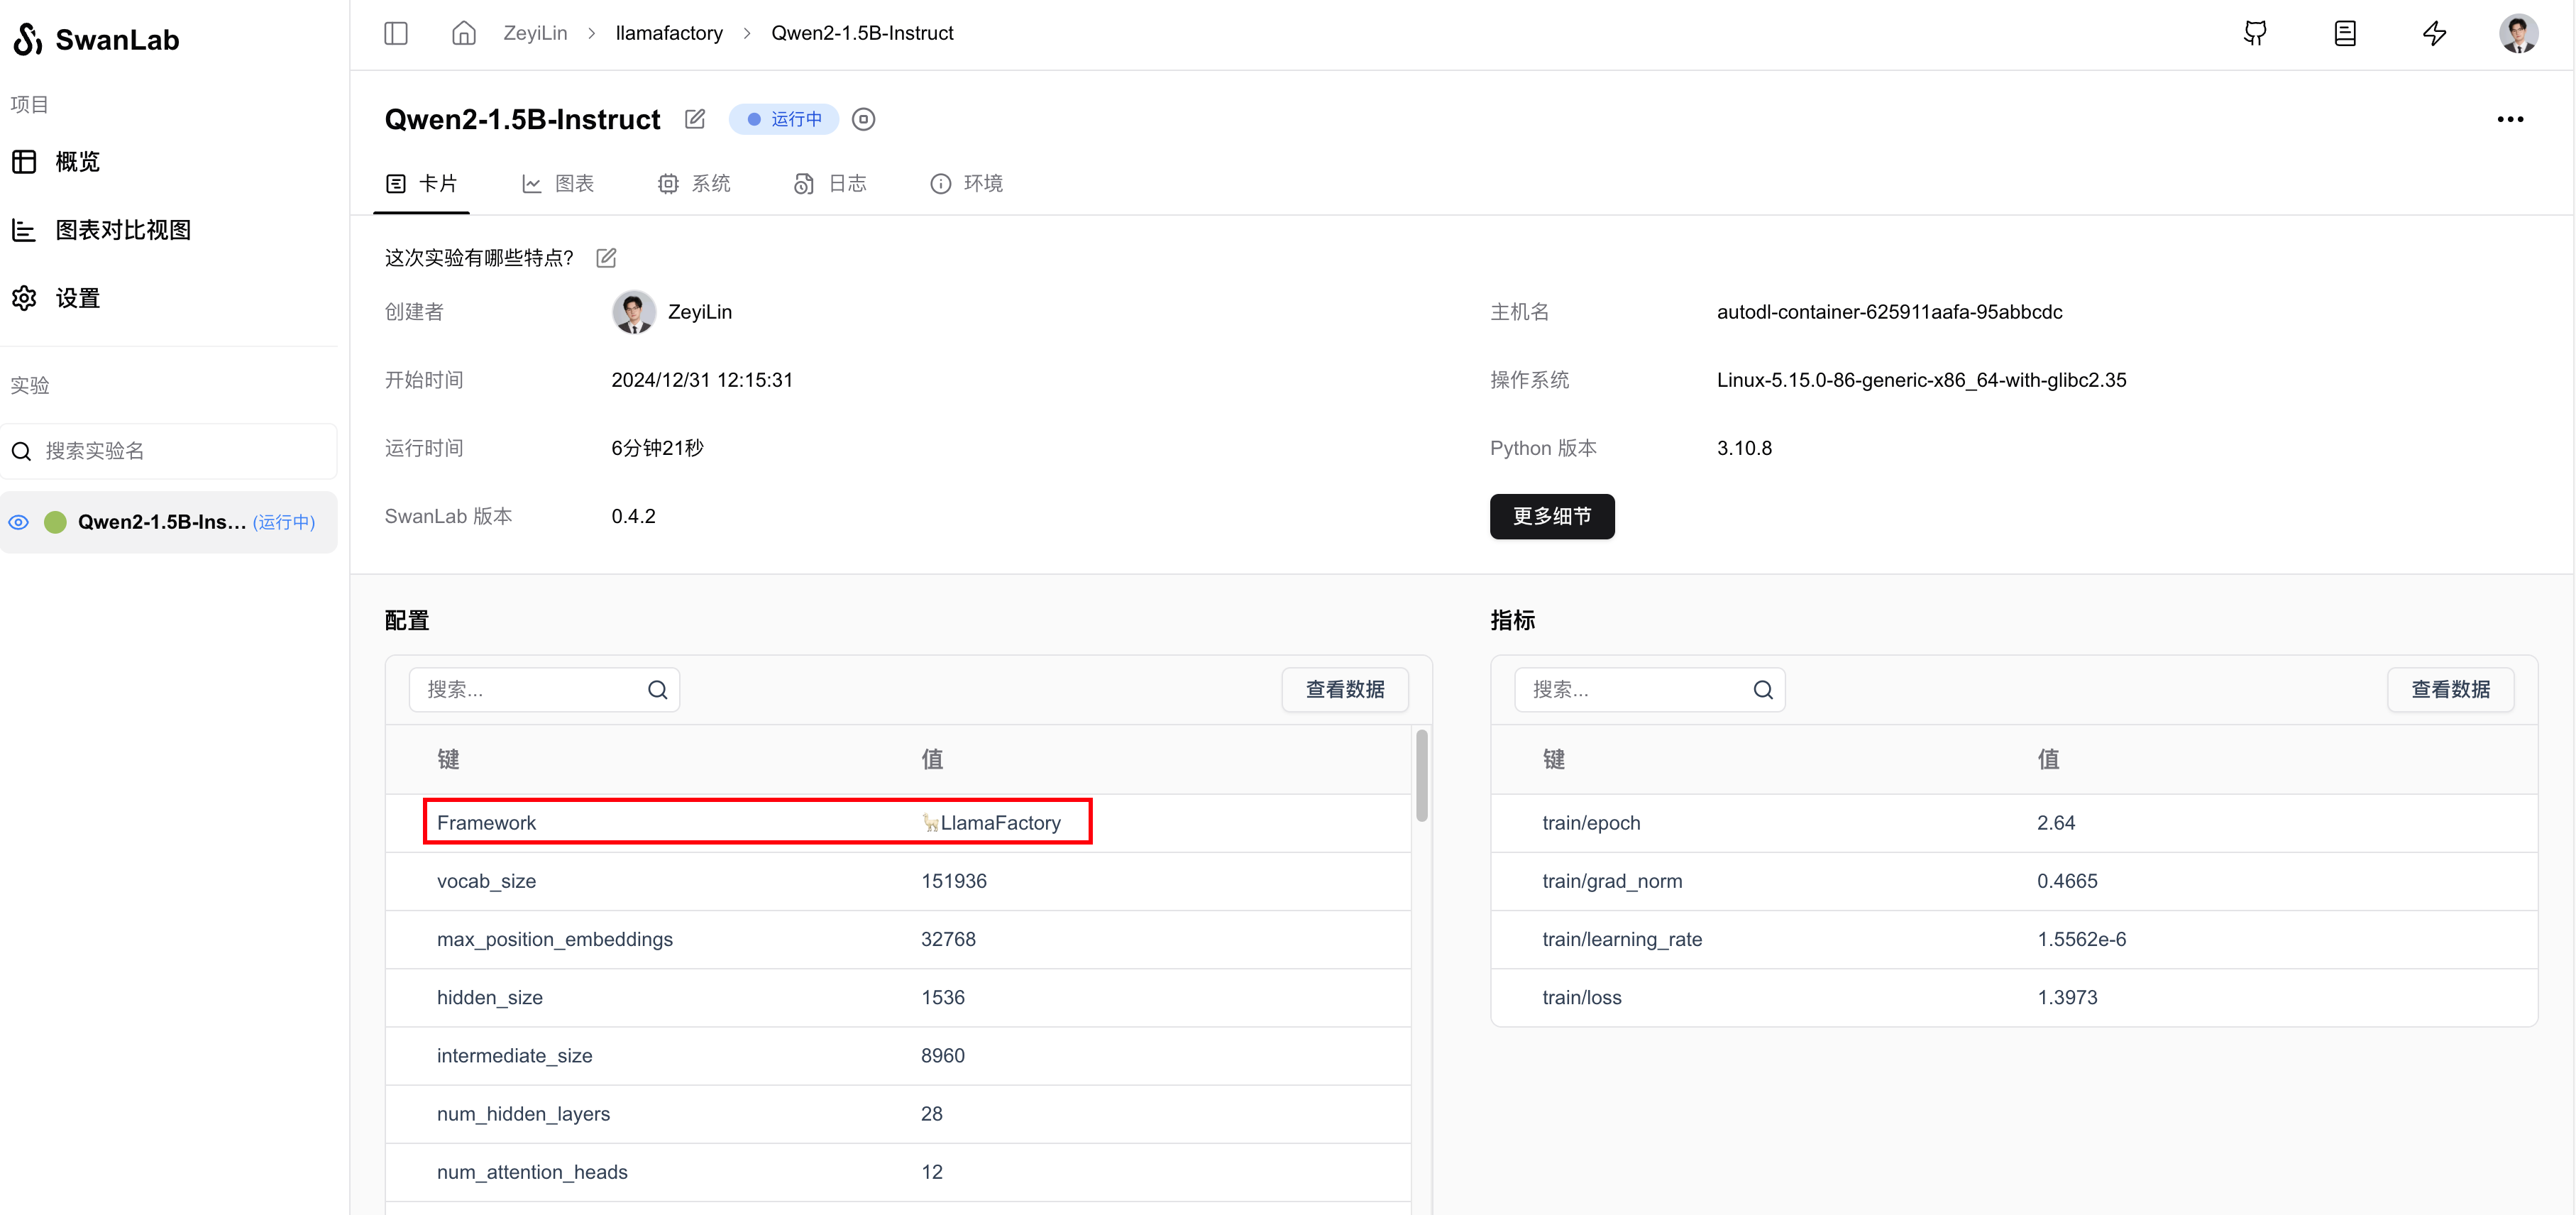Click the config table scrollbar
This screenshot has height=1215, width=2576.
click(1421, 776)
